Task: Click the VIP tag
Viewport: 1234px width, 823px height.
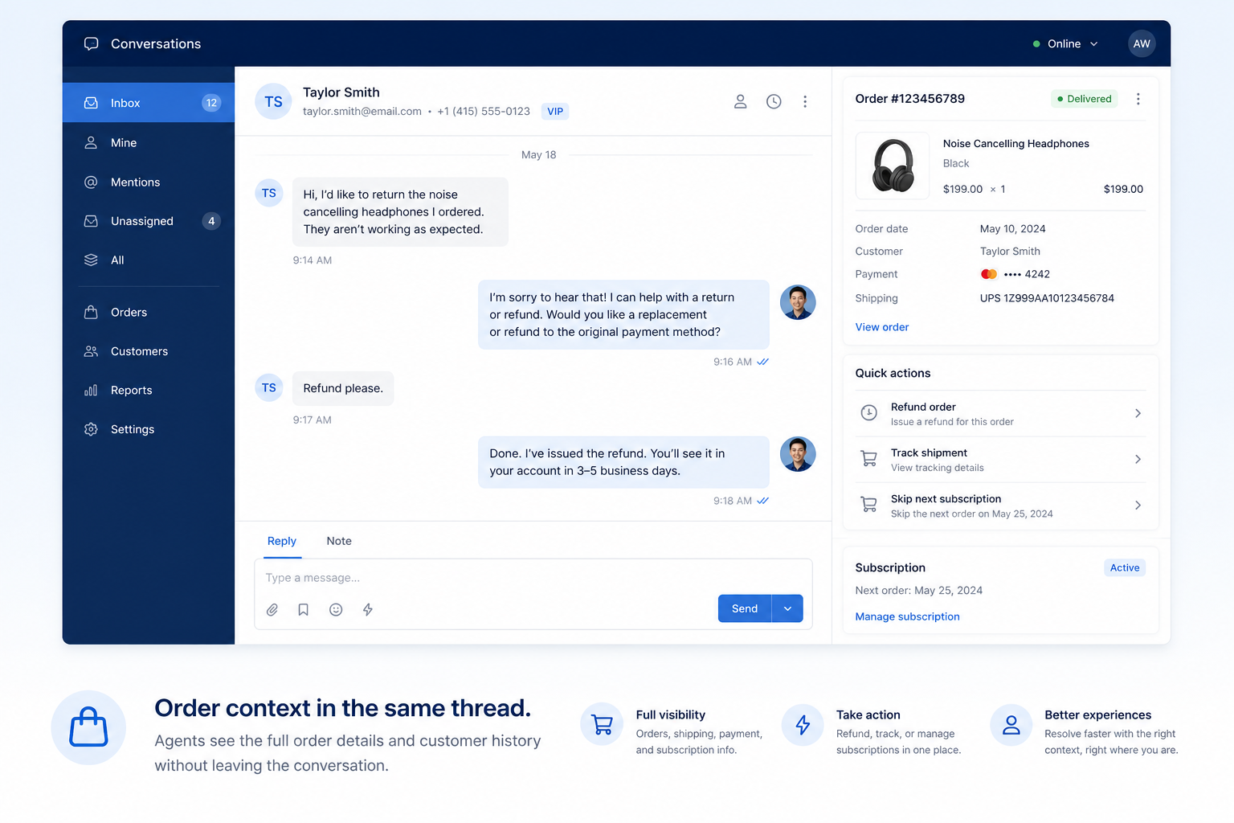Action: (x=555, y=111)
